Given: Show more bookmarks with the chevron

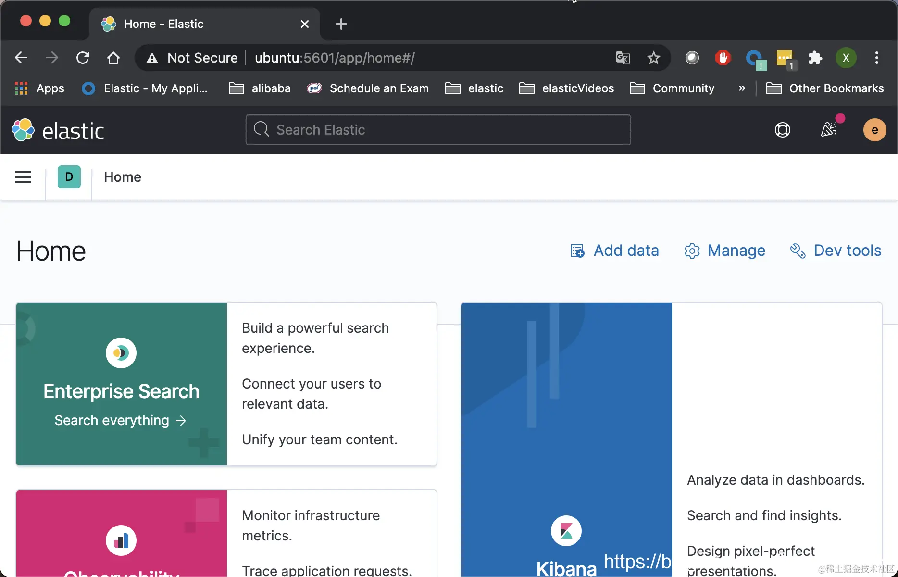Looking at the screenshot, I should 742,88.
